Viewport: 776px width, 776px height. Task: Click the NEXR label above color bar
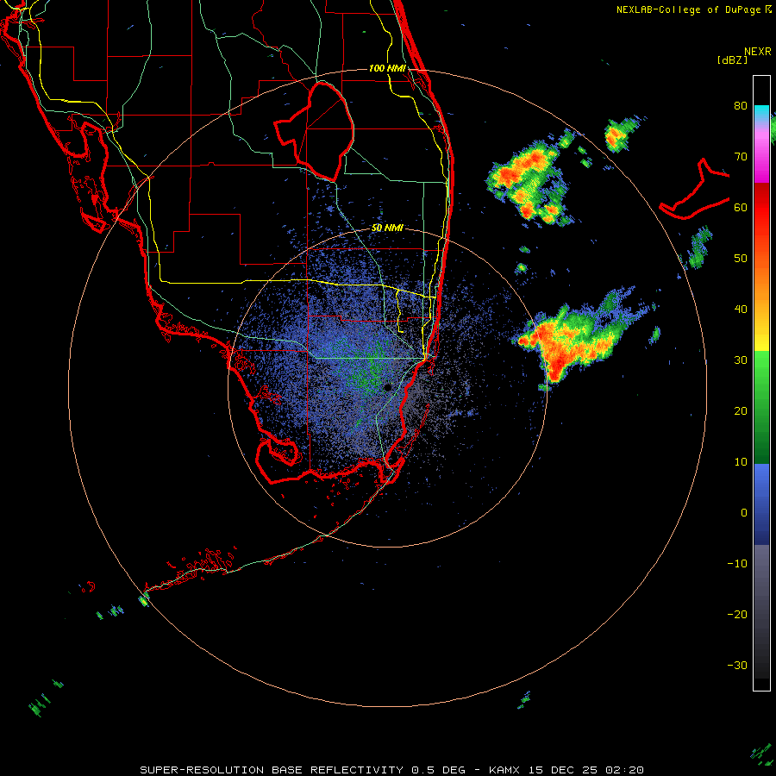coord(757,52)
